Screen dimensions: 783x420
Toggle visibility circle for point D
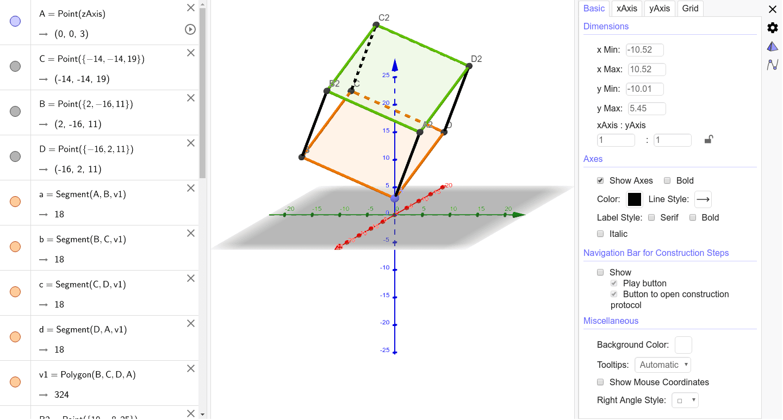[15, 156]
